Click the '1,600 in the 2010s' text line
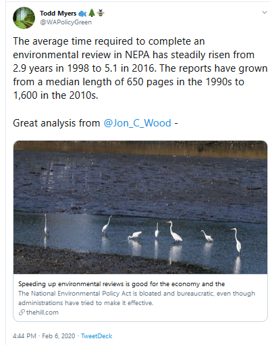270x345 pixels. [55, 95]
